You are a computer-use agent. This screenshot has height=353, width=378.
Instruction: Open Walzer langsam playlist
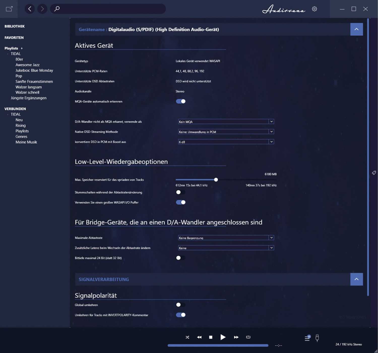pyautogui.click(x=29, y=87)
